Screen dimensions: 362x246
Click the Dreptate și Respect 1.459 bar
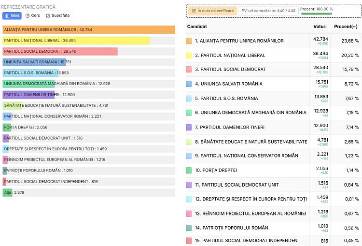5,149
